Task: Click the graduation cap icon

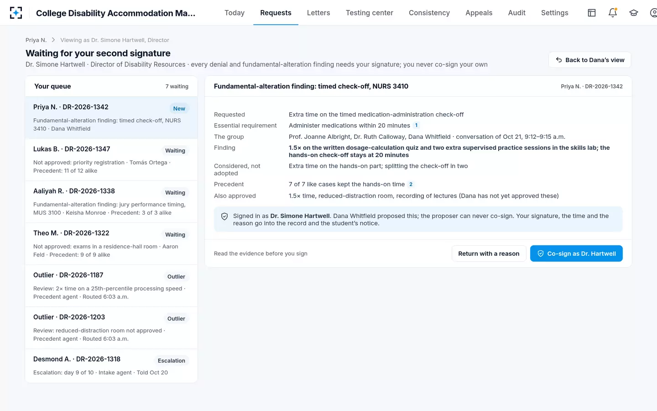Action: (x=634, y=13)
